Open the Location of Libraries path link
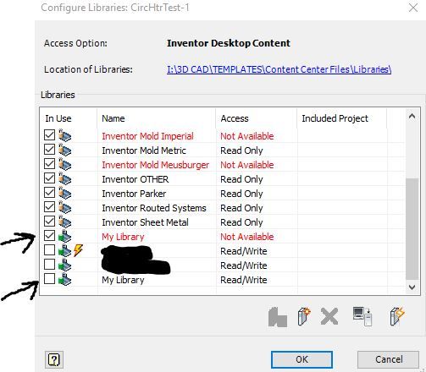 tap(279, 69)
